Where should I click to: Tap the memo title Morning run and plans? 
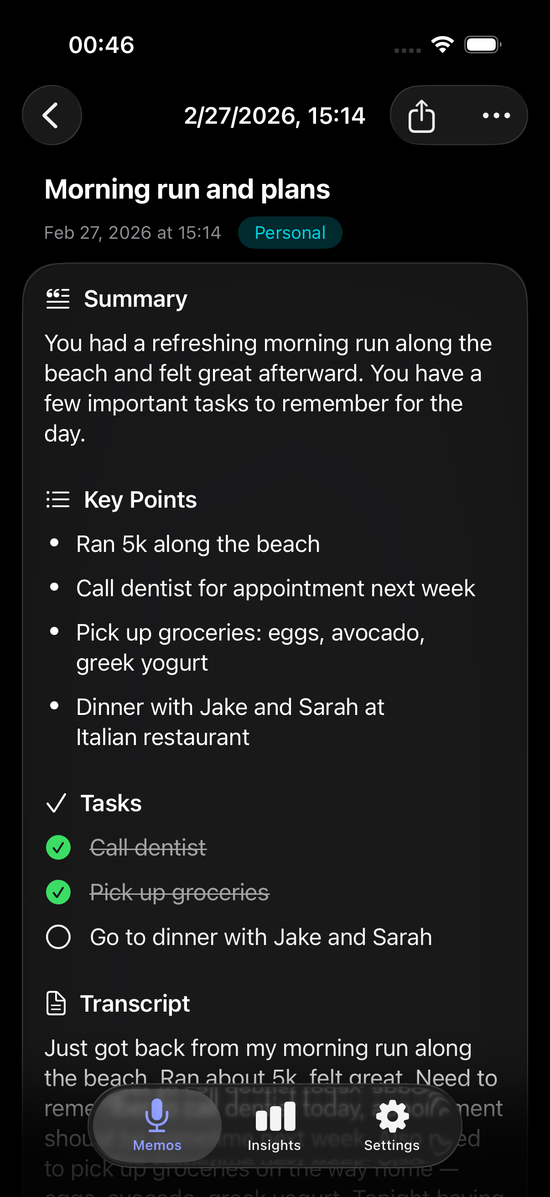[x=187, y=189]
